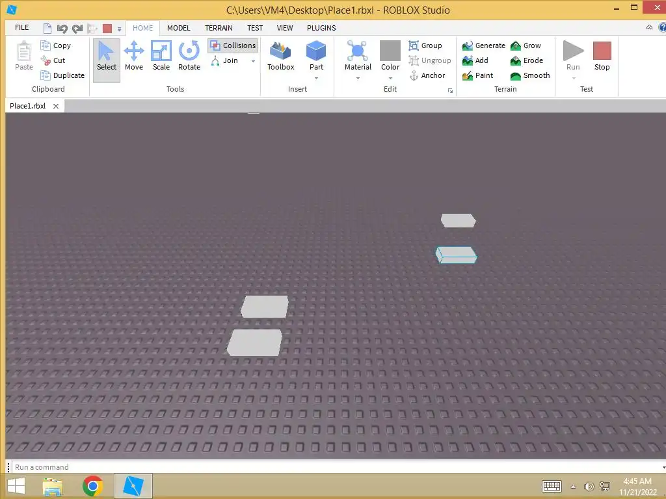The width and height of the screenshot is (666, 499).
Task: Open the Windows Start menu
Action: 16,486
